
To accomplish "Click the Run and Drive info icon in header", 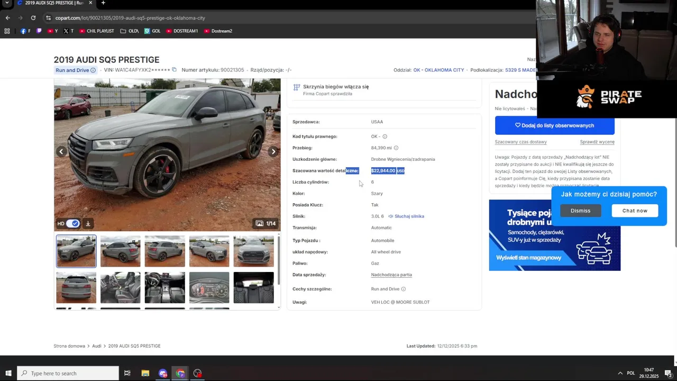I will tap(93, 70).
